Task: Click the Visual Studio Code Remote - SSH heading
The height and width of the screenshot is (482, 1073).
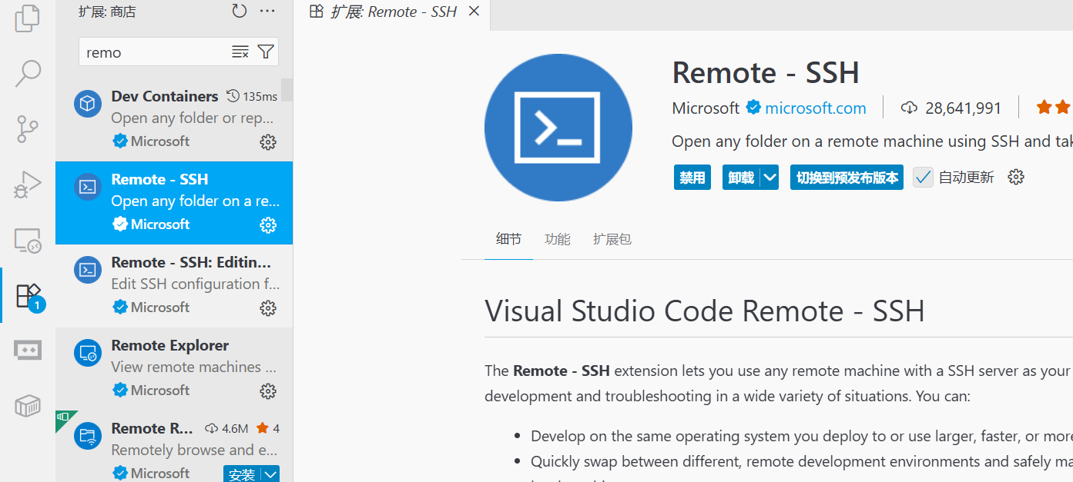Action: [704, 311]
